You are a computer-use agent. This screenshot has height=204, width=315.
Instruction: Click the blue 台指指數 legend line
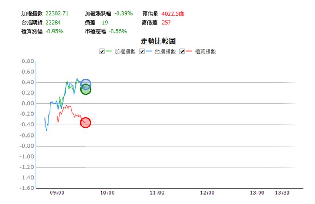click(x=149, y=51)
